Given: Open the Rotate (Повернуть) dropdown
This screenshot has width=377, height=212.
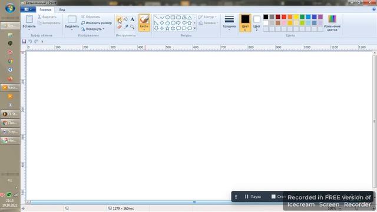Looking at the screenshot, I should click(92, 29).
